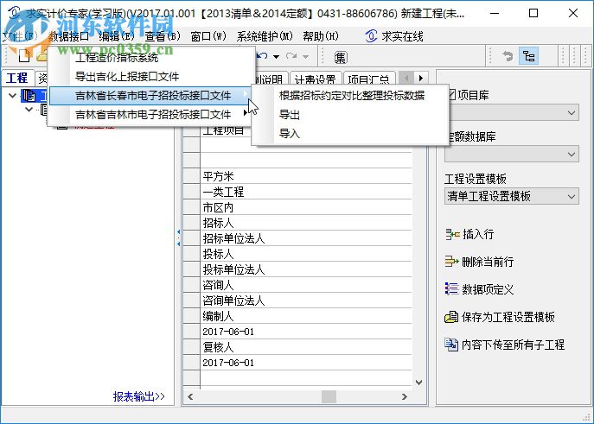Select the 咨询人 table cell
594x424 pixels.
(306, 285)
